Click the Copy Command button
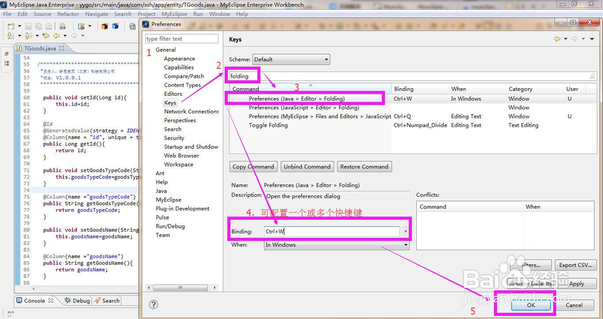The height and width of the screenshot is (319, 603). tap(253, 166)
